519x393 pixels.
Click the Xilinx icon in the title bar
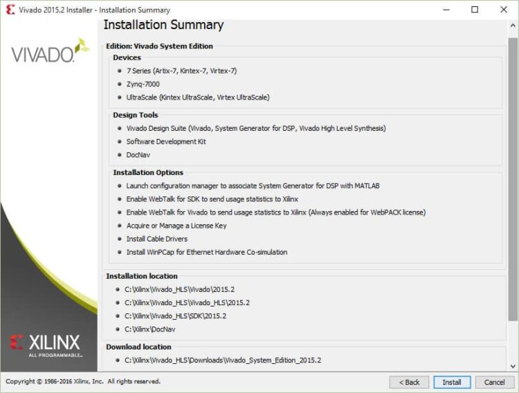10,10
